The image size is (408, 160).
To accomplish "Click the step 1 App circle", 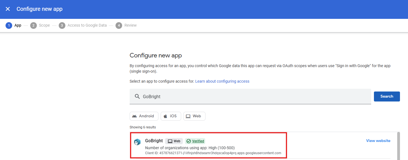I will point(9,26).
